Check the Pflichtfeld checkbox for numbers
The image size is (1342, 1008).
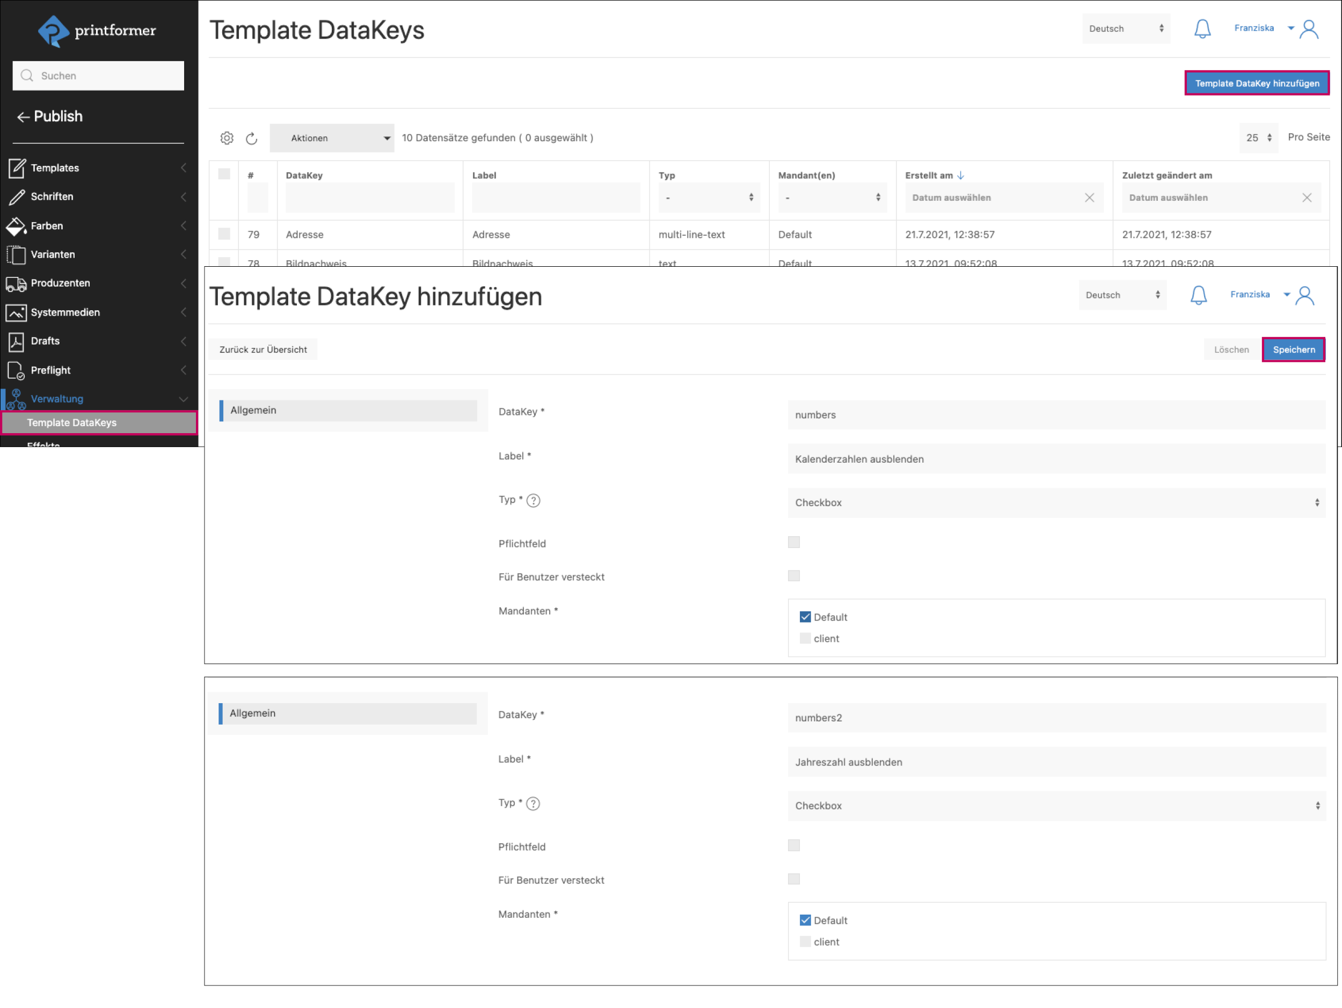793,543
